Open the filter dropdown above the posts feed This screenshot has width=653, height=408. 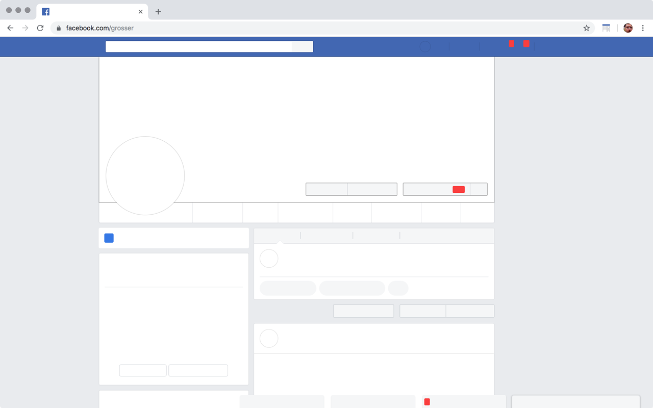click(470, 311)
